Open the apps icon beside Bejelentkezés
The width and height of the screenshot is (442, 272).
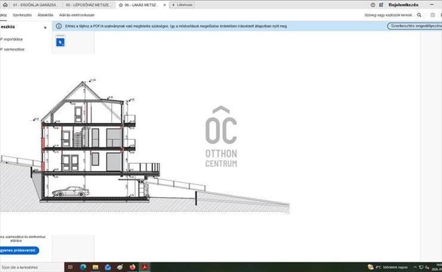point(381,5)
